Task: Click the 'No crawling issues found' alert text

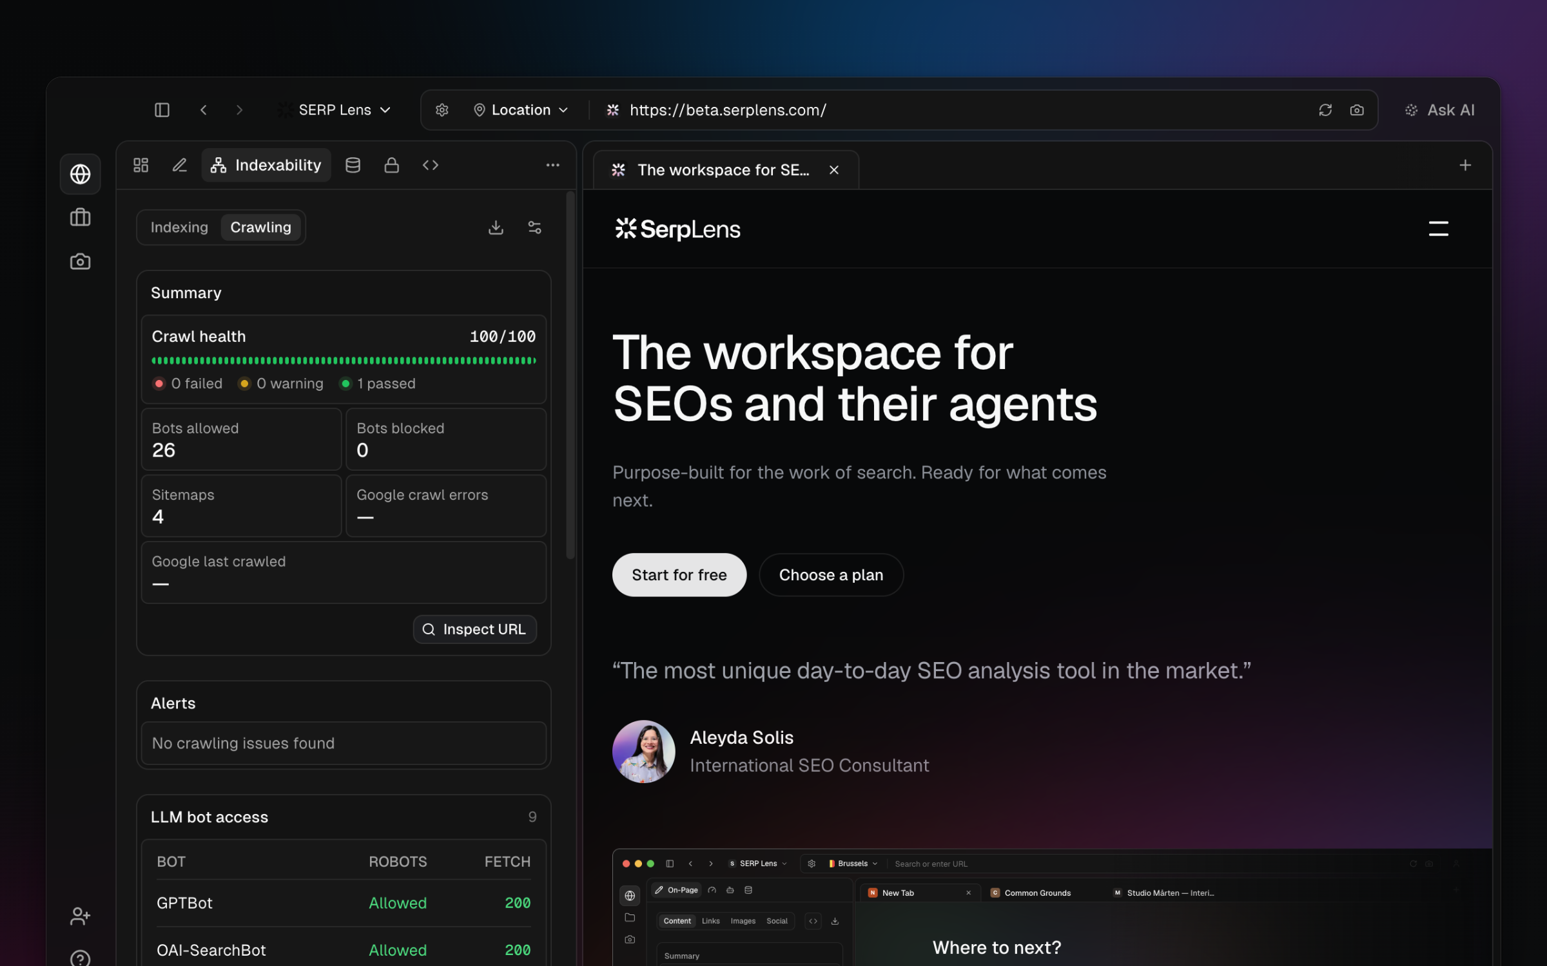Action: point(243,743)
